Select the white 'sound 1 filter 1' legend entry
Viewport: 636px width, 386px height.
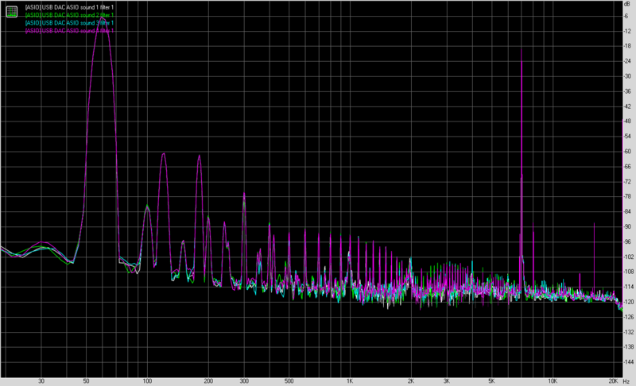pyautogui.click(x=69, y=7)
